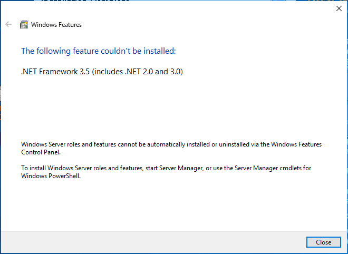
Task: Click the gray footer bar beside Close
Action: pyautogui.click(x=158, y=242)
